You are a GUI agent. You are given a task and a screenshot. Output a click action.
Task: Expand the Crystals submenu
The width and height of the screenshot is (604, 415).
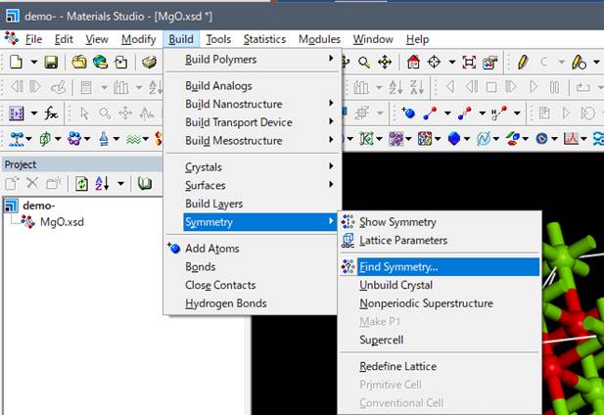click(x=252, y=167)
